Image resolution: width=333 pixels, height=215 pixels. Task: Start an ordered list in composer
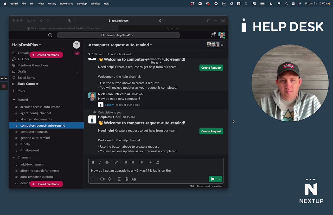(x=125, y=162)
